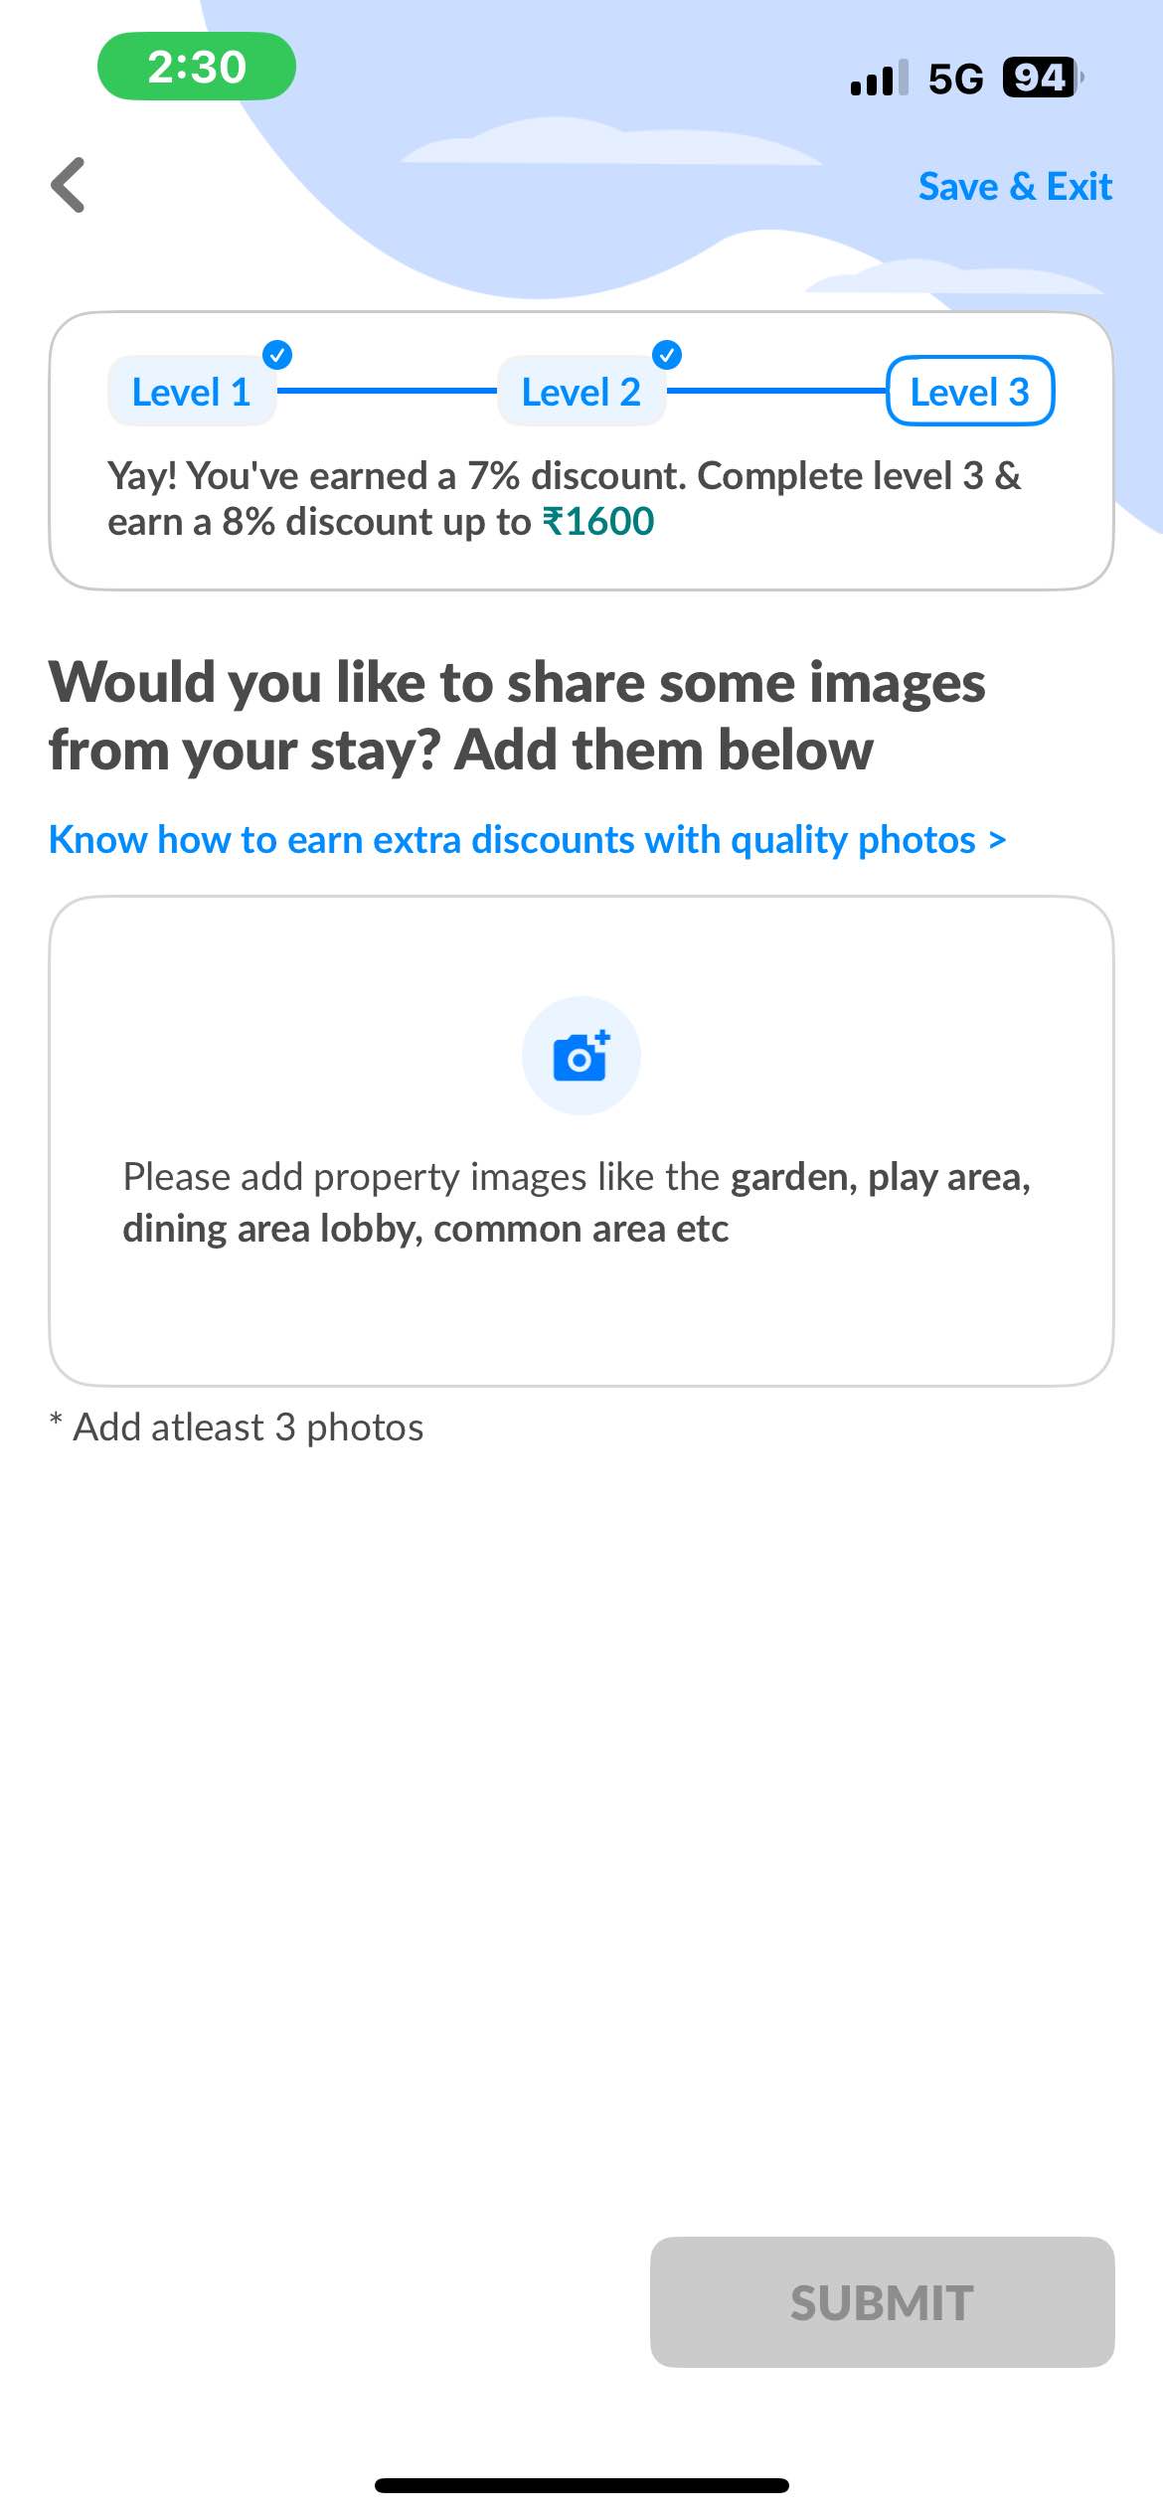Tap the back arrow icon
The image size is (1163, 2517).
(69, 186)
